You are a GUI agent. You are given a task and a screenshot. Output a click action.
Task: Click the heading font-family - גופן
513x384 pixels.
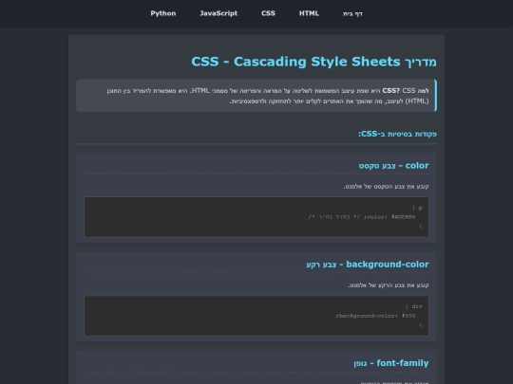(391, 363)
